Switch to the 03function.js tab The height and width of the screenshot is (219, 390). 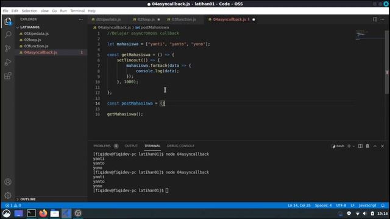click(184, 19)
